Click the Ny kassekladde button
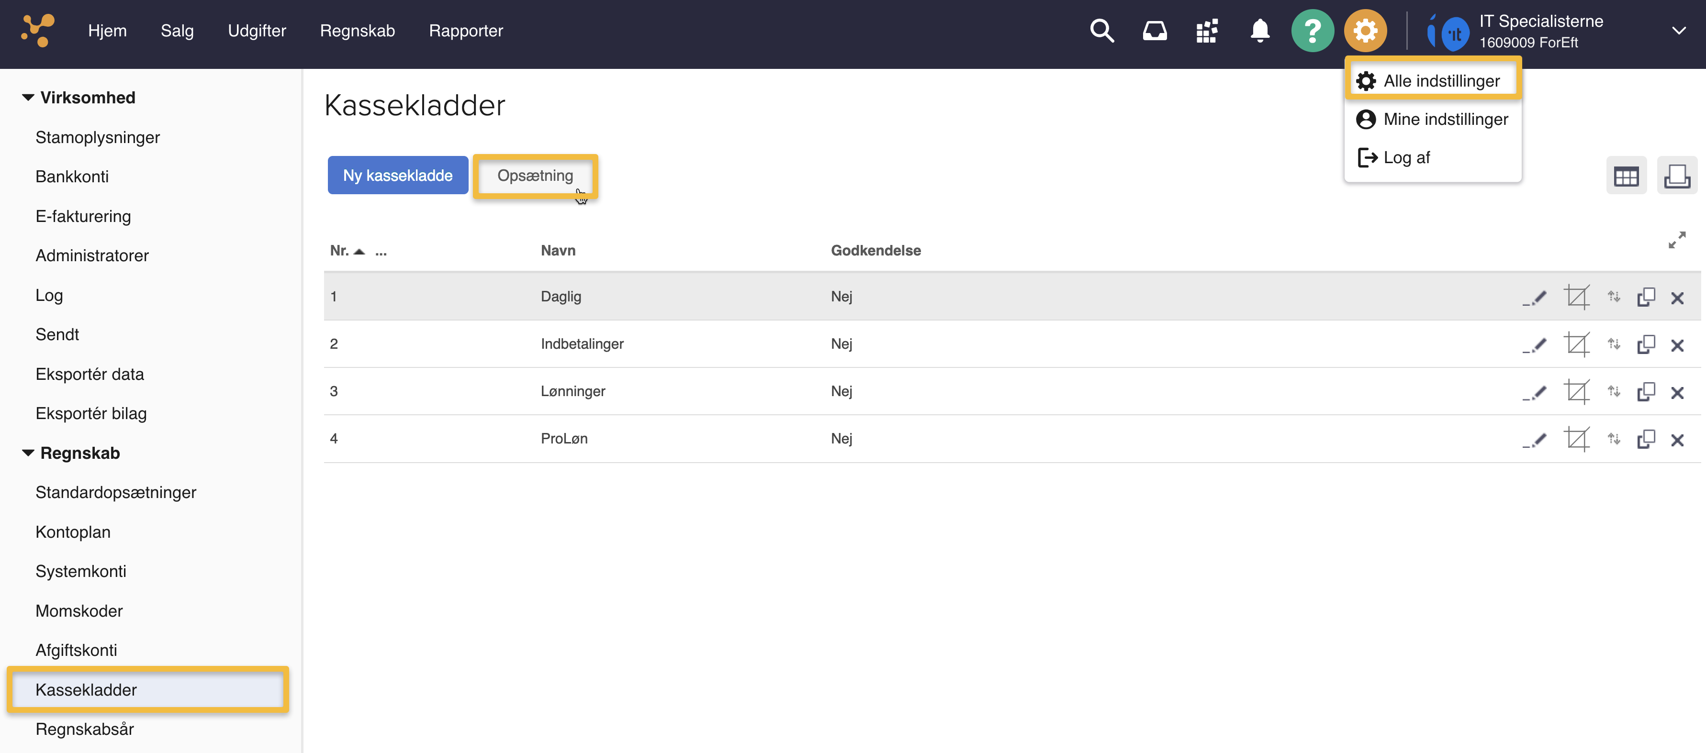This screenshot has width=1706, height=753. tap(397, 176)
